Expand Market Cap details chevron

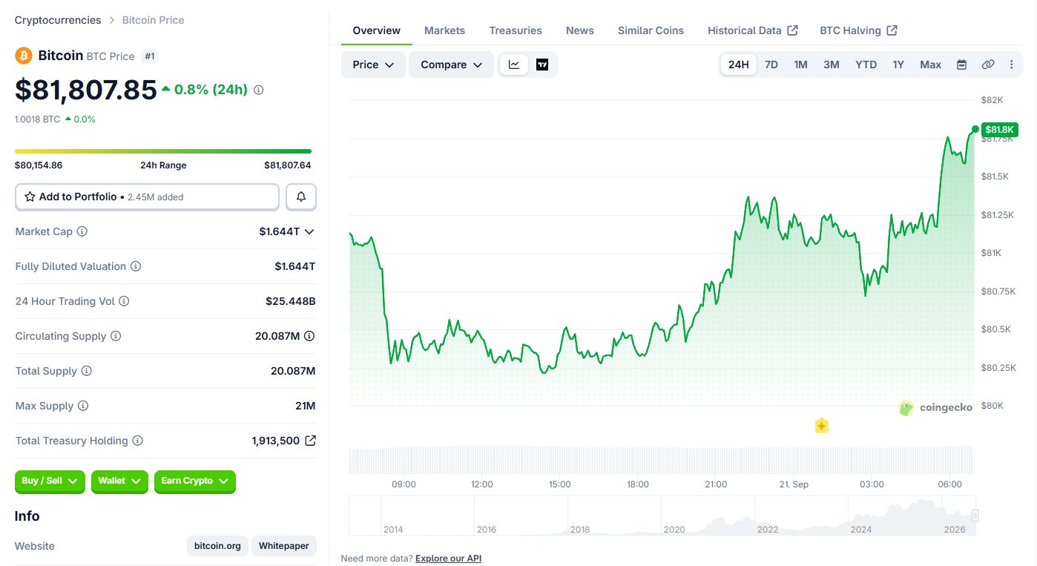[309, 231]
